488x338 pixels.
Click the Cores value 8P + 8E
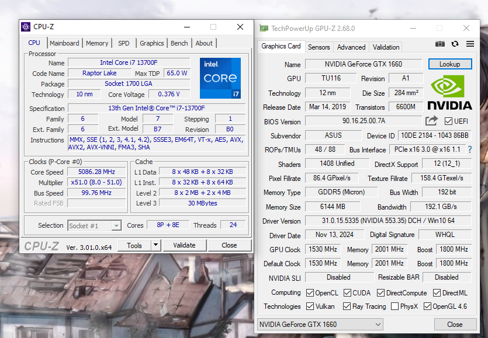pos(168,225)
